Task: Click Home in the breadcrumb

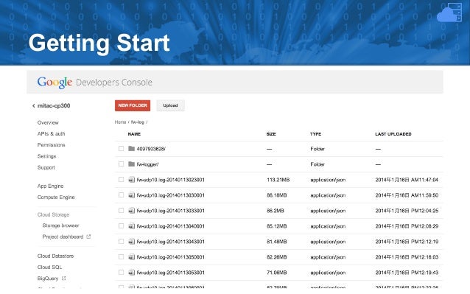Action: [120, 122]
